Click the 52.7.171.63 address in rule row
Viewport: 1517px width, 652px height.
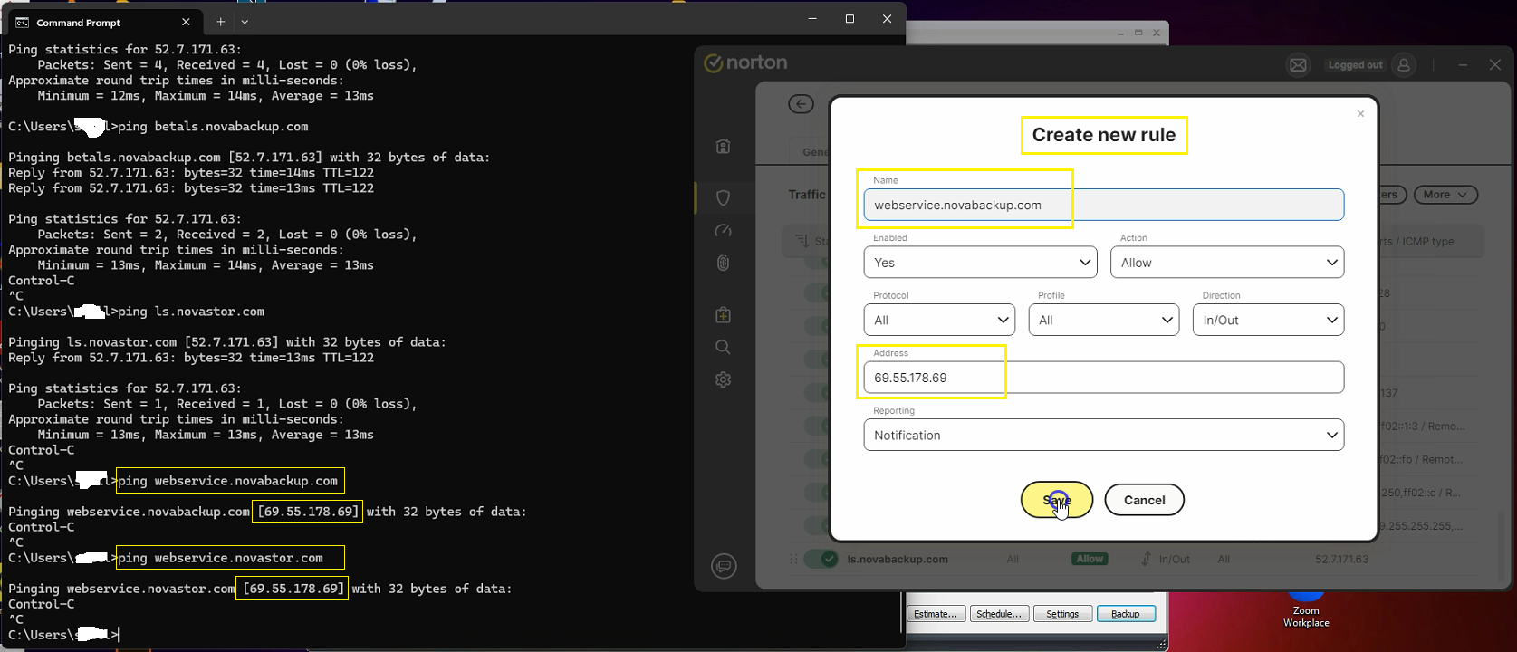[1341, 560]
